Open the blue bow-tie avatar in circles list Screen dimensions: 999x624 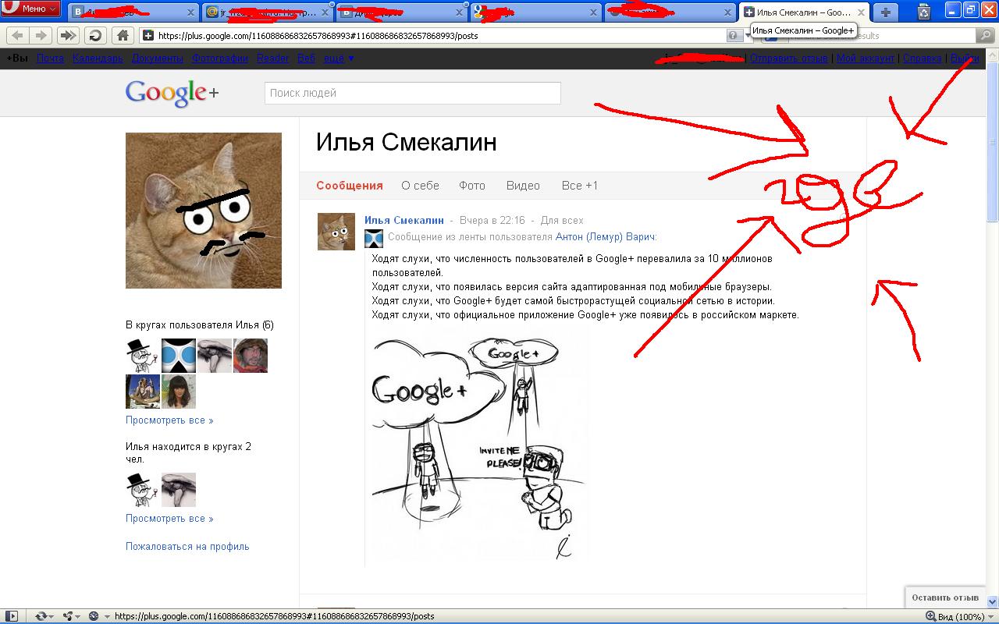[179, 356]
